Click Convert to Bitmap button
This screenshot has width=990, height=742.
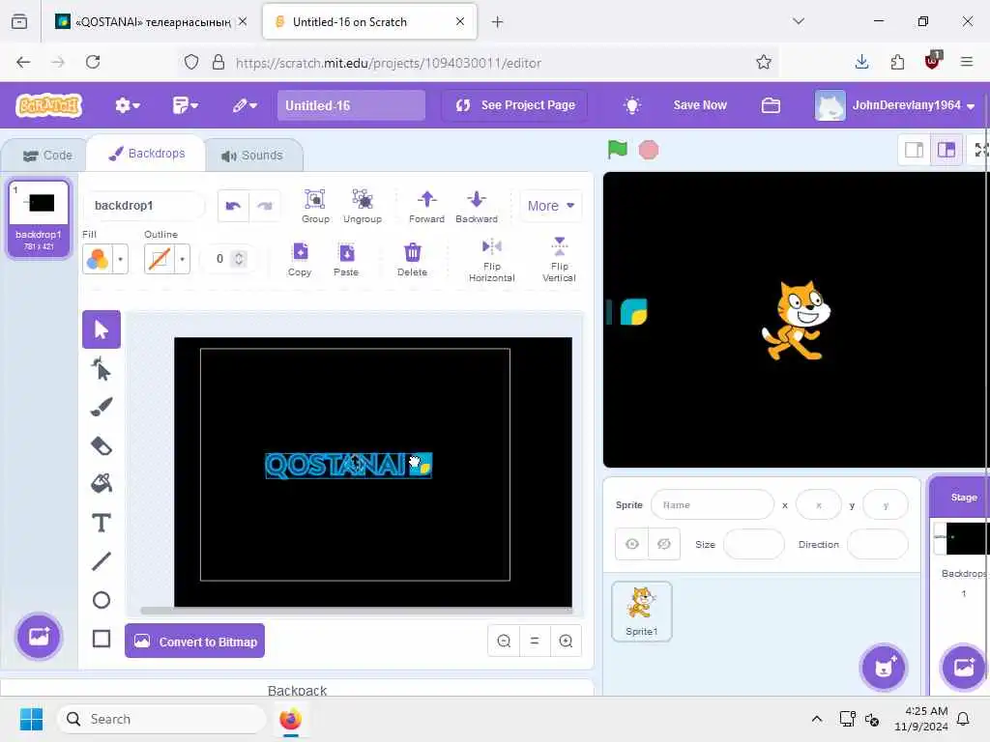pos(195,642)
